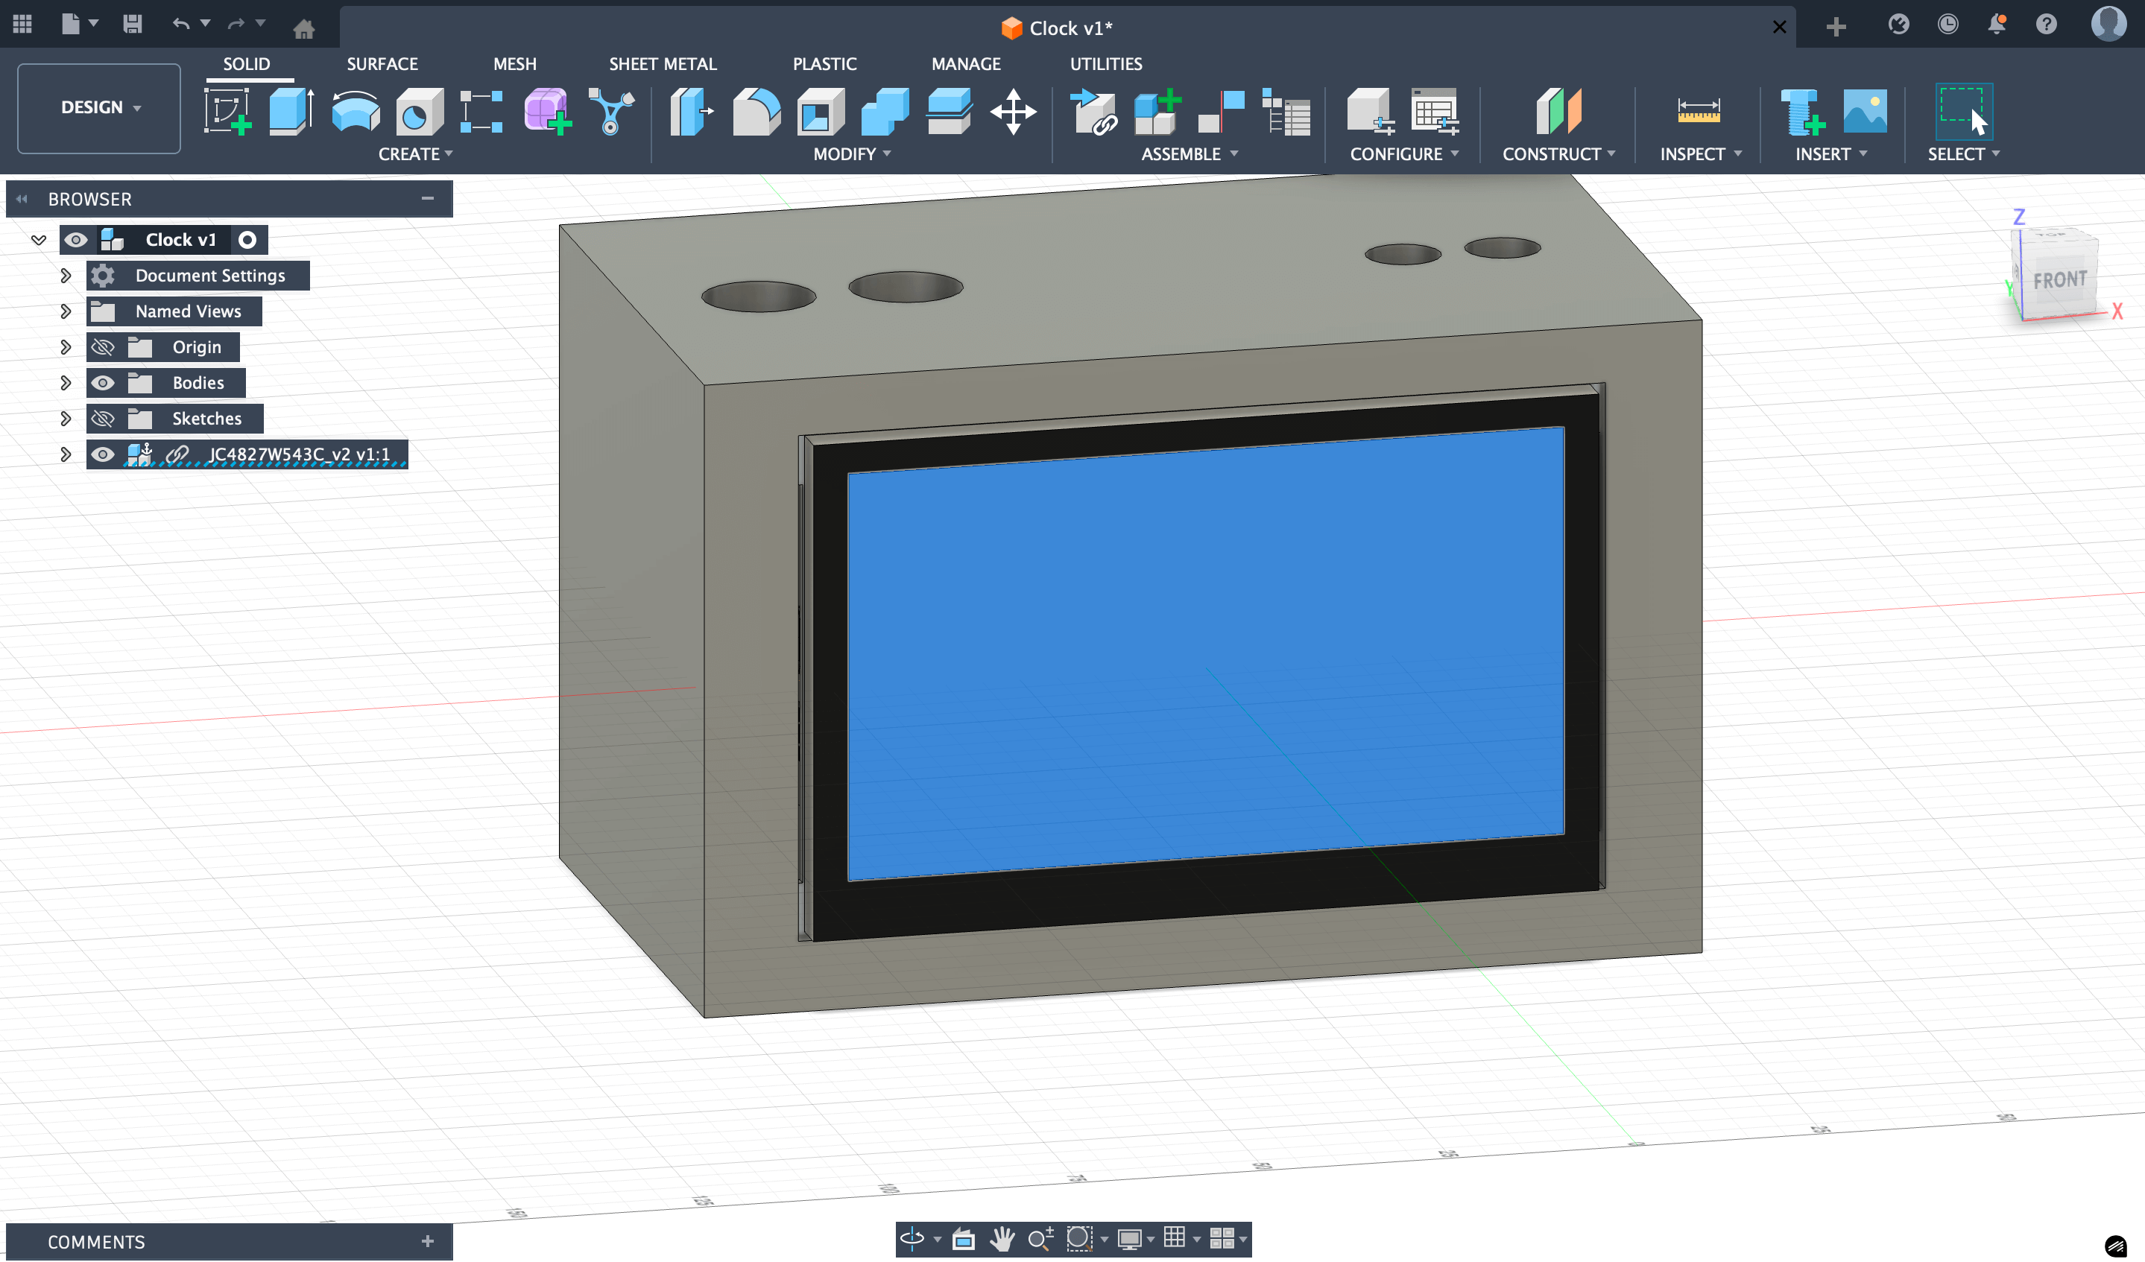Image resolution: width=2145 pixels, height=1262 pixels.
Task: Open the Measure tool icon
Action: [x=1698, y=112]
